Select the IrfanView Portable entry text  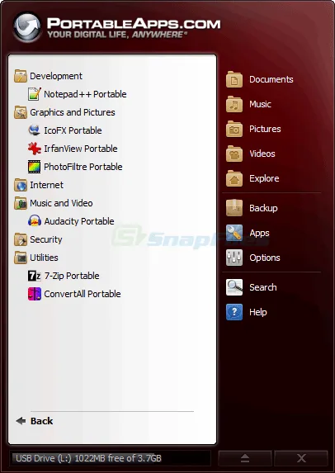pyautogui.click(x=81, y=149)
